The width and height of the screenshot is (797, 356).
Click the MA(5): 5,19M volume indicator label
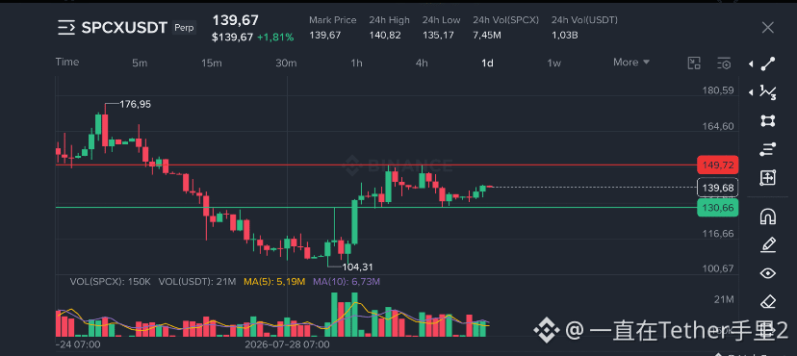pyautogui.click(x=274, y=281)
